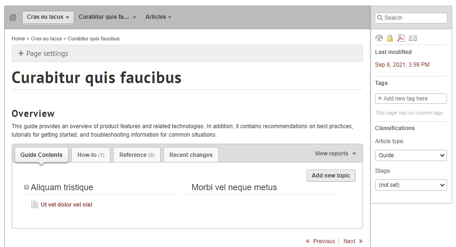Open the View reports dropdown
This screenshot has height=247, width=456.
335,154
